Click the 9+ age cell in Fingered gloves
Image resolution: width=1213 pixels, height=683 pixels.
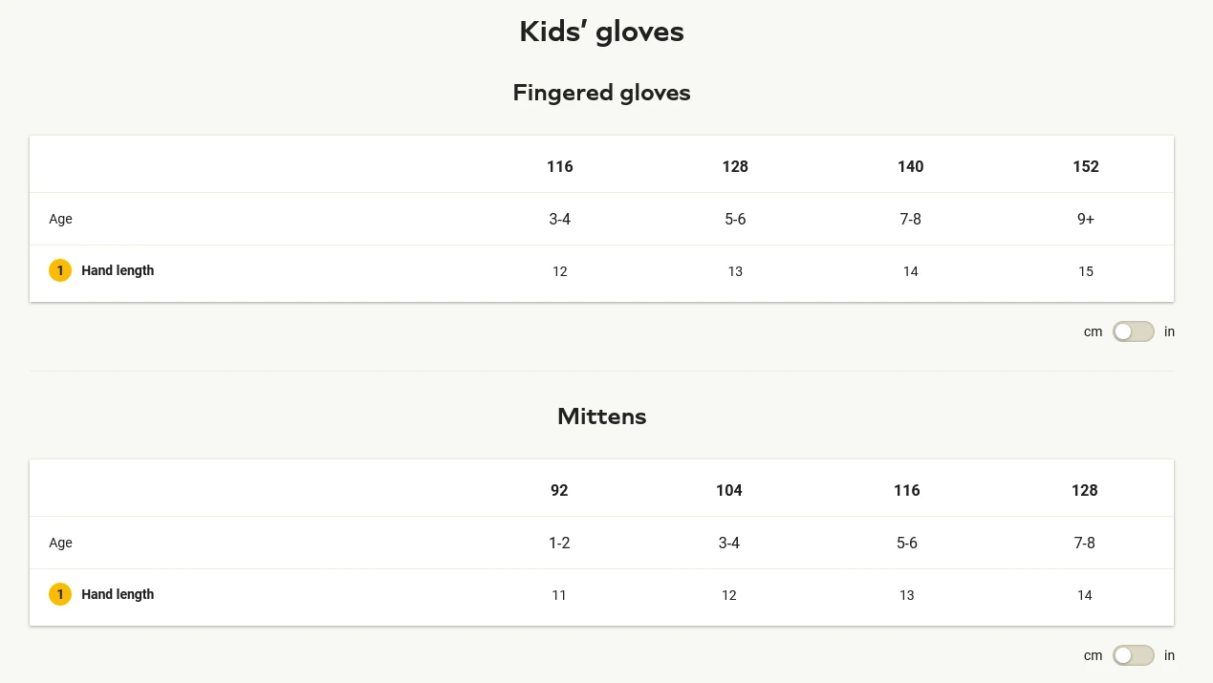coord(1086,220)
